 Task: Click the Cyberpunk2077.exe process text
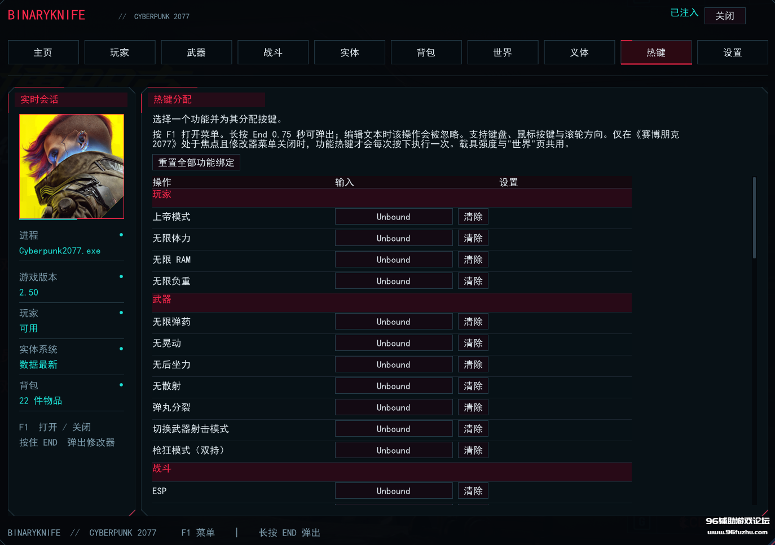[60, 251]
